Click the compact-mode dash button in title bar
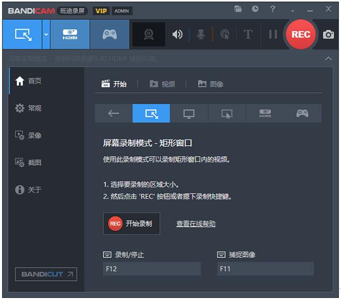341x299 pixels. pos(293,11)
